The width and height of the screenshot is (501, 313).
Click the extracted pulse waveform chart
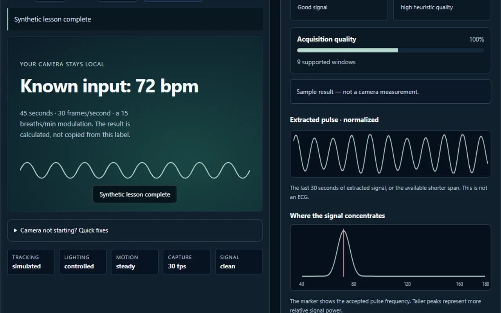click(390, 154)
